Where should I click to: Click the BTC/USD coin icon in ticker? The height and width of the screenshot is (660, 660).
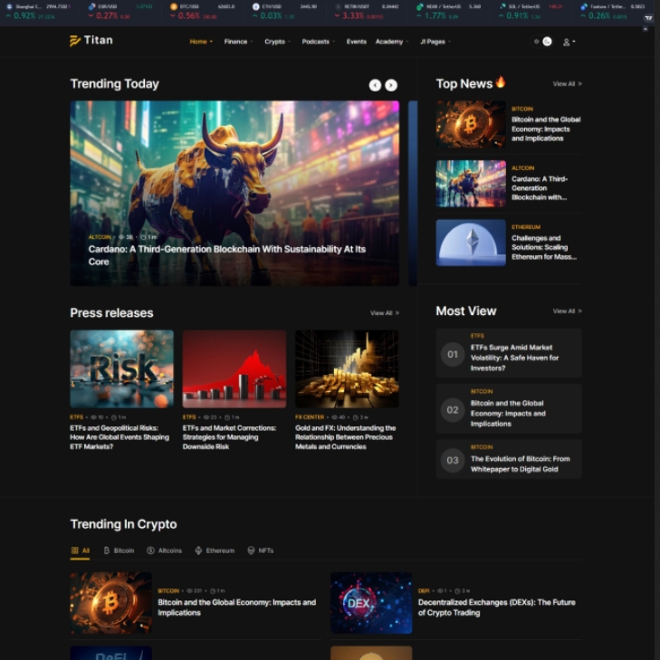174,6
